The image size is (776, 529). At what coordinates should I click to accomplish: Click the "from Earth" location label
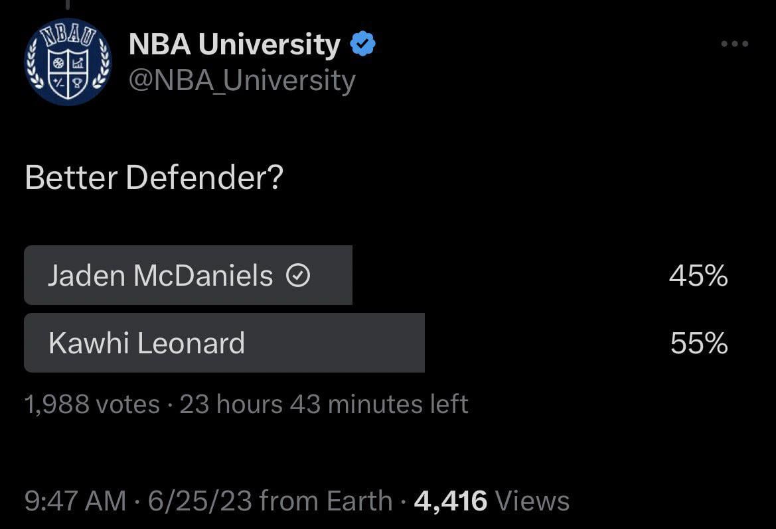[326, 500]
